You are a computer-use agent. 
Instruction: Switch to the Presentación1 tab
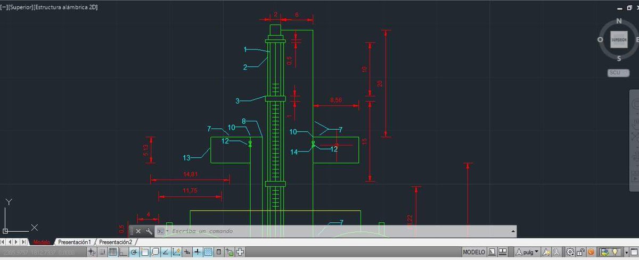click(75, 242)
